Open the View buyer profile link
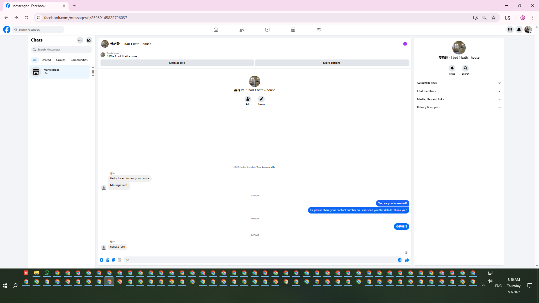The width and height of the screenshot is (539, 303). point(266,167)
